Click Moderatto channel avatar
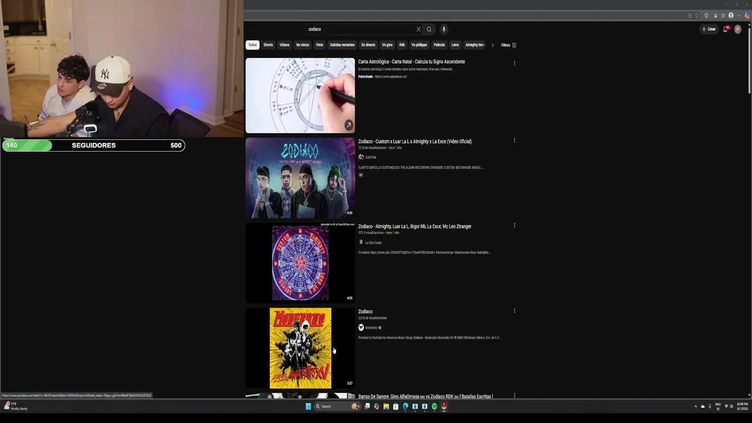This screenshot has width=752, height=423. pyautogui.click(x=361, y=327)
